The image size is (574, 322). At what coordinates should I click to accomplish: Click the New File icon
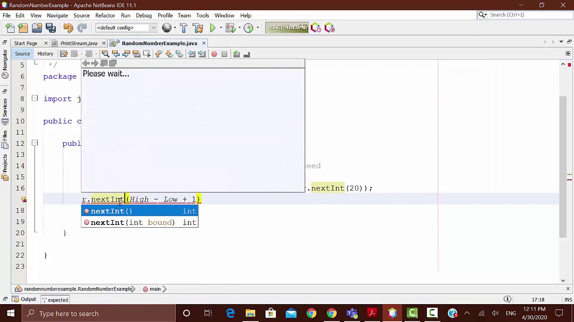click(x=9, y=28)
